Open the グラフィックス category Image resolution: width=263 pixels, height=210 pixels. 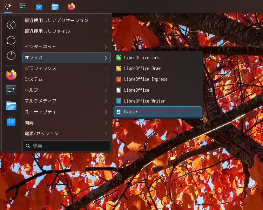pos(67,69)
